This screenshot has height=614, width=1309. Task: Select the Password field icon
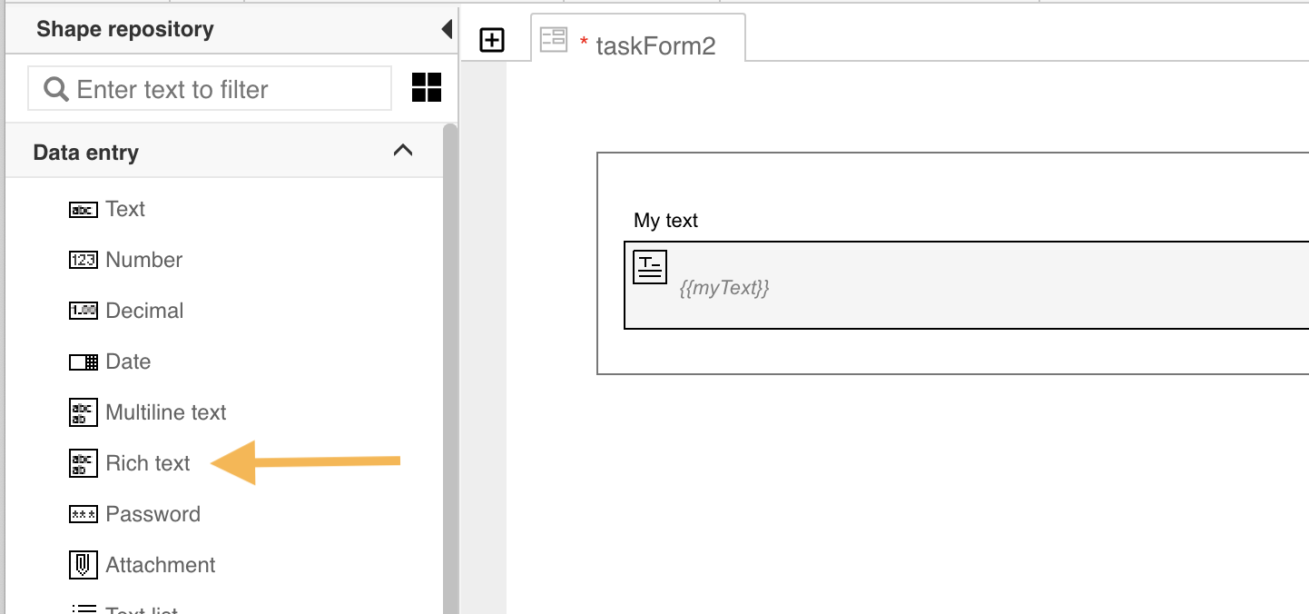point(83,514)
